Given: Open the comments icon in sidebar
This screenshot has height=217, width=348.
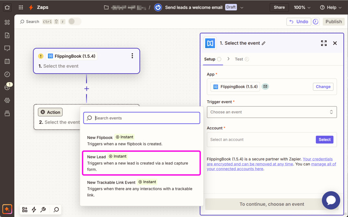Looking at the screenshot, I should (x=7, y=48).
